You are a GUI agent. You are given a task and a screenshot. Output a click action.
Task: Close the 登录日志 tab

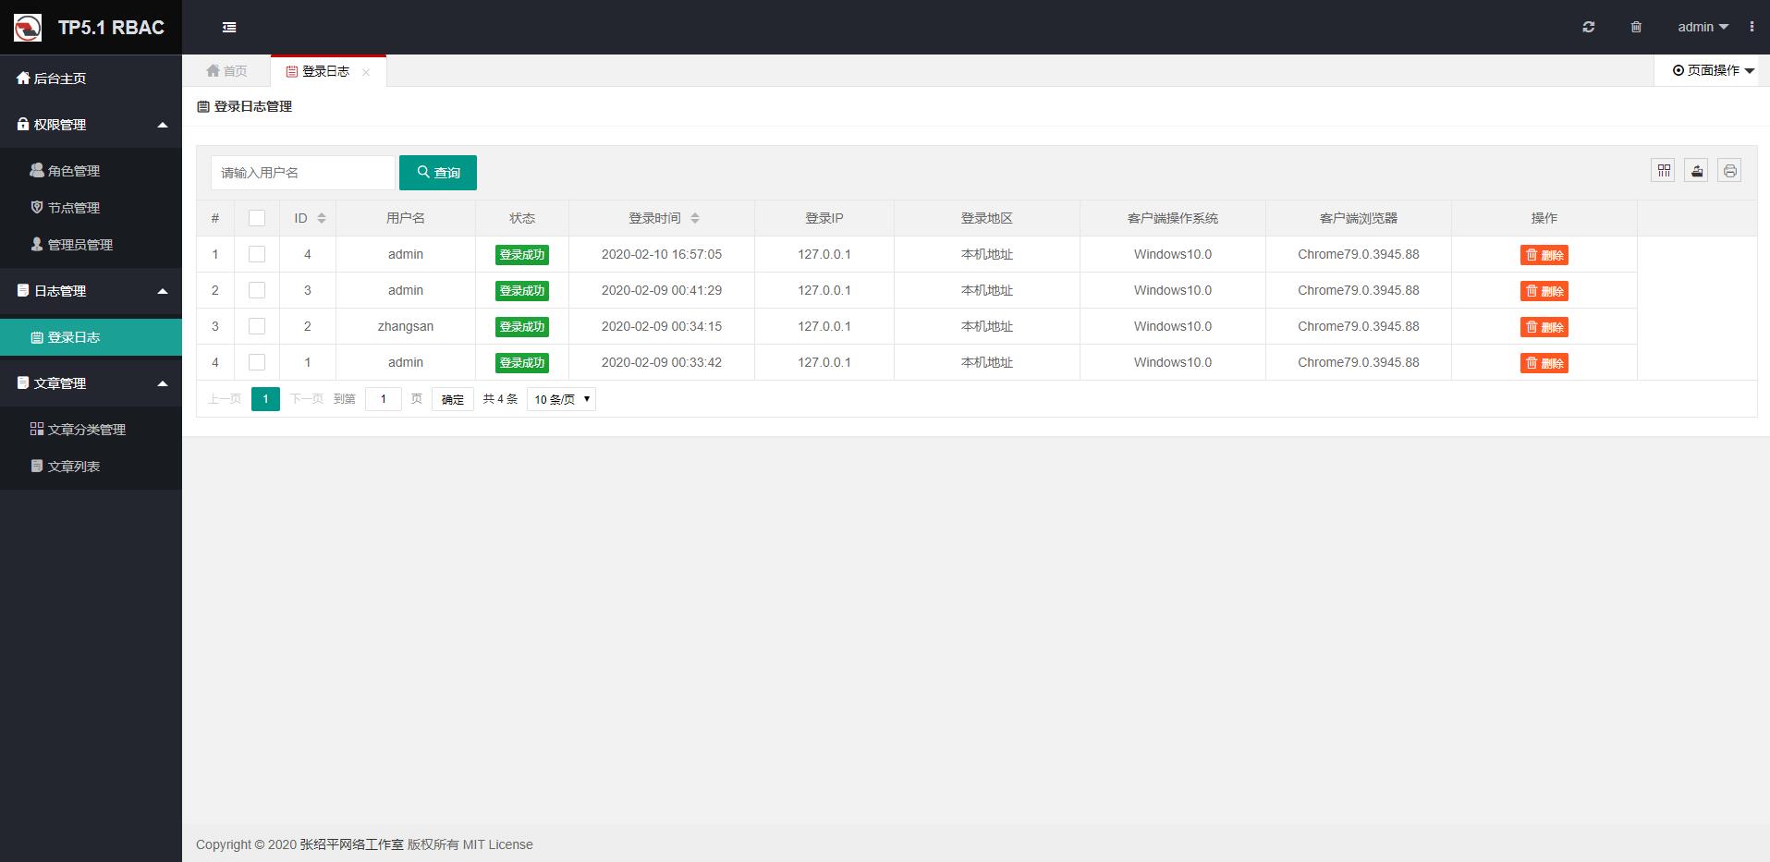pos(366,72)
